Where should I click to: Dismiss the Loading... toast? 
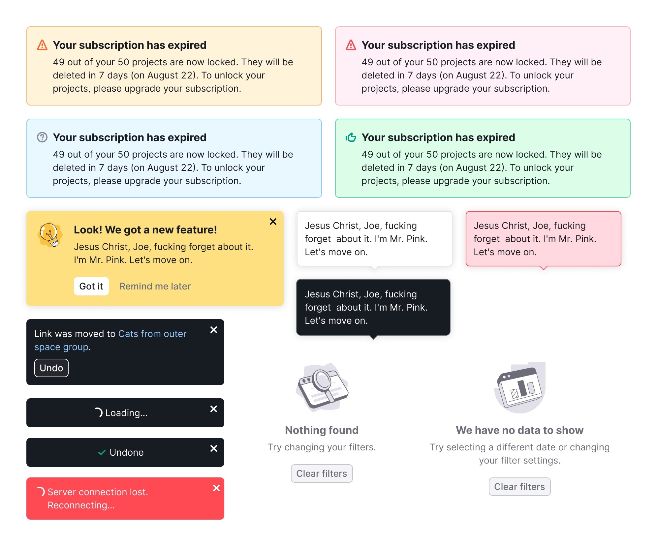click(214, 409)
